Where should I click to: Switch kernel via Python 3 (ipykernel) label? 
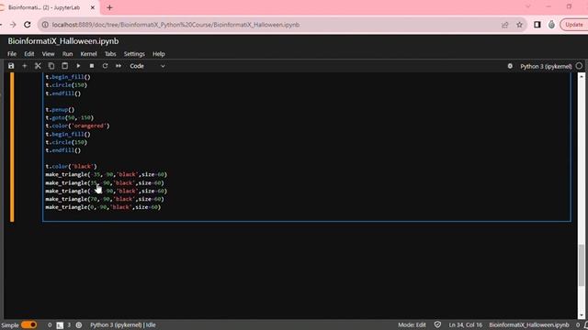tap(546, 66)
